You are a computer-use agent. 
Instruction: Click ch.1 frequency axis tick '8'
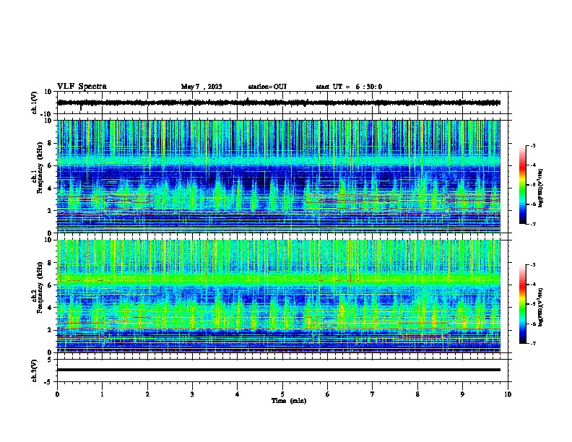point(50,143)
